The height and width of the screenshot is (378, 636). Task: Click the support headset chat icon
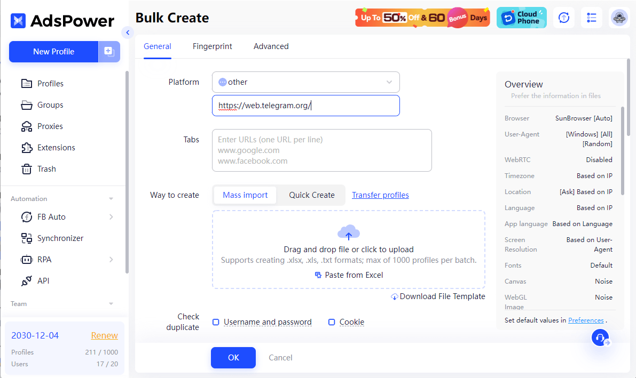pos(600,337)
